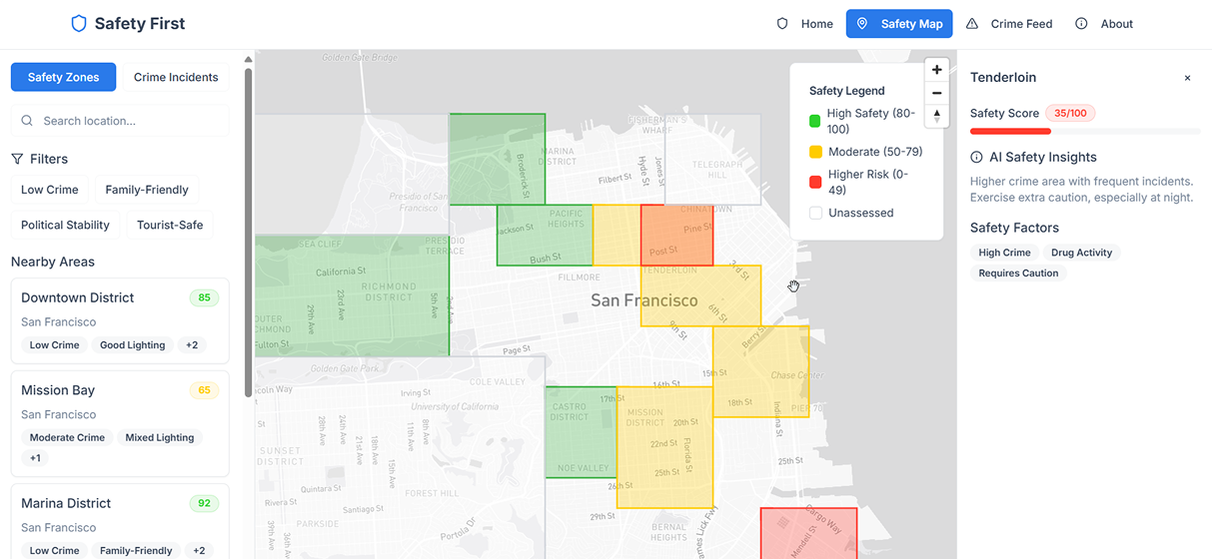The width and height of the screenshot is (1212, 559).
Task: Zoom in on the map
Action: pos(936,70)
